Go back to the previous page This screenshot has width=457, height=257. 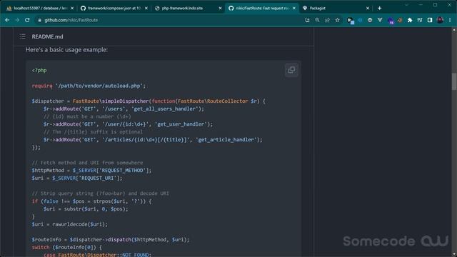pyautogui.click(x=7, y=20)
